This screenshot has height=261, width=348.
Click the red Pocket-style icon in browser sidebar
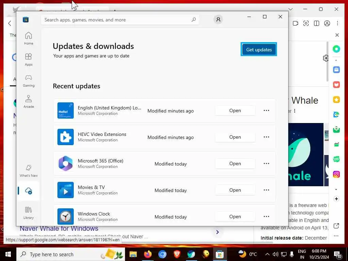coord(336,85)
